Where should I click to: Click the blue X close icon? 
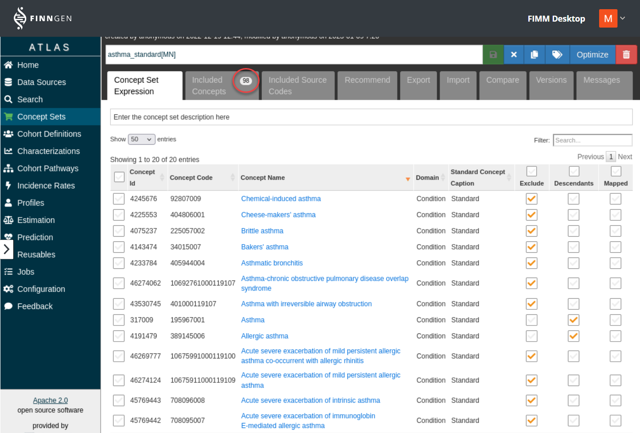[x=514, y=55]
